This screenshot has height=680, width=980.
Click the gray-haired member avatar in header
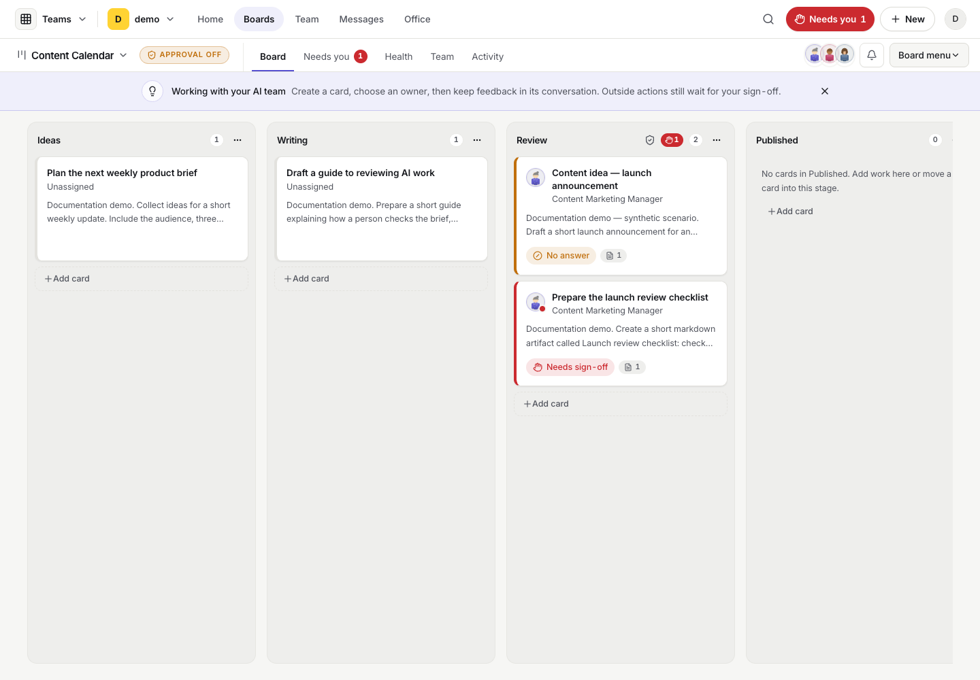(x=815, y=54)
